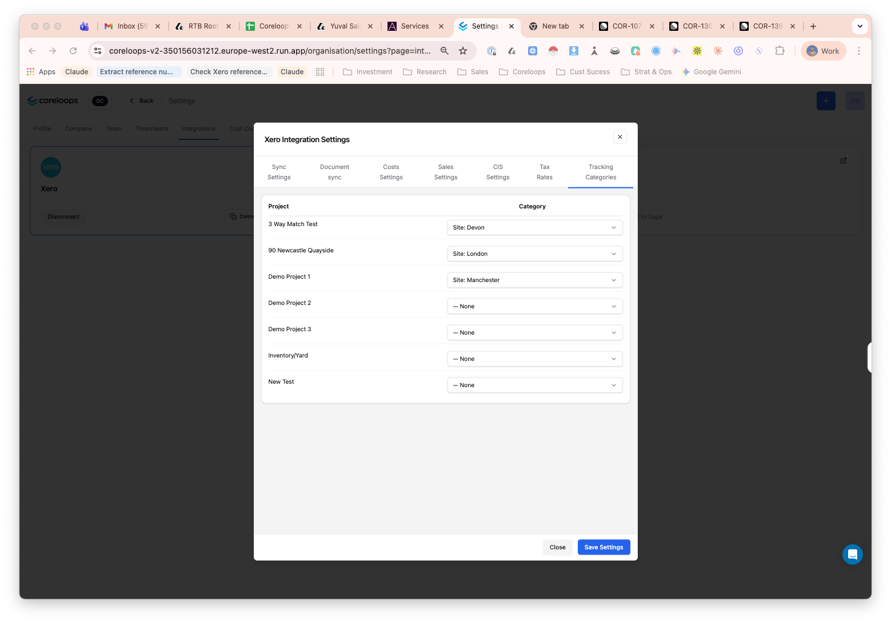Image resolution: width=891 pixels, height=623 pixels.
Task: Click the coreloops logo in the header
Action: click(x=53, y=101)
